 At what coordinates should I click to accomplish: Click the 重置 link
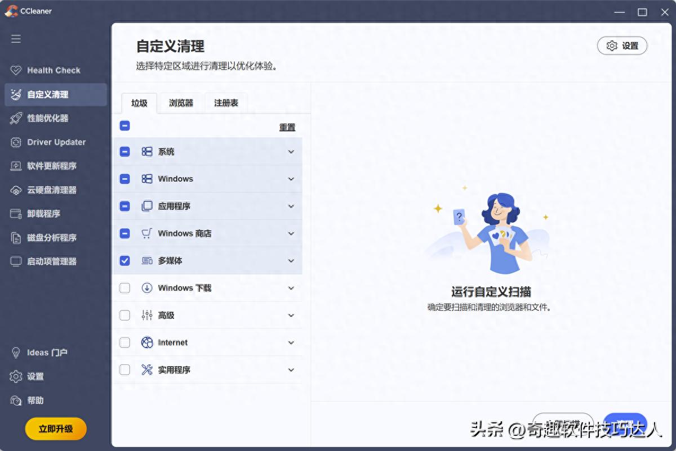[x=287, y=127]
